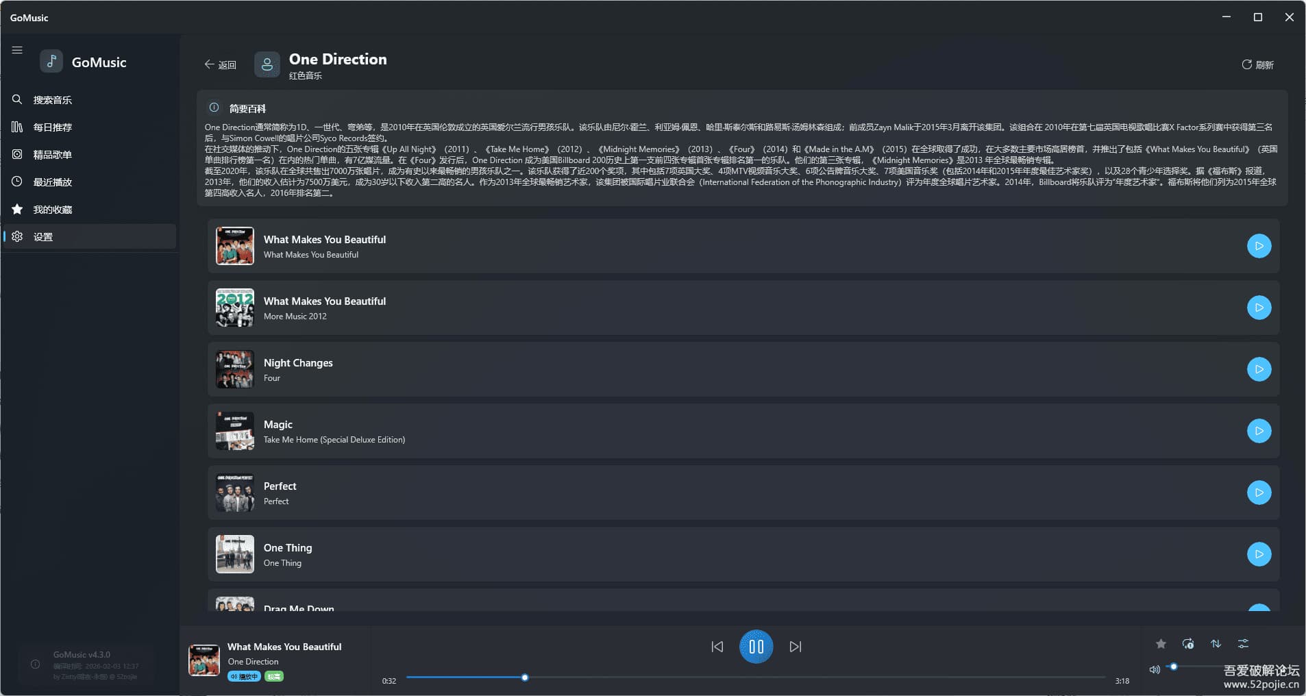Open 精品歌单 in the sidebar
The image size is (1306, 696).
coord(89,155)
